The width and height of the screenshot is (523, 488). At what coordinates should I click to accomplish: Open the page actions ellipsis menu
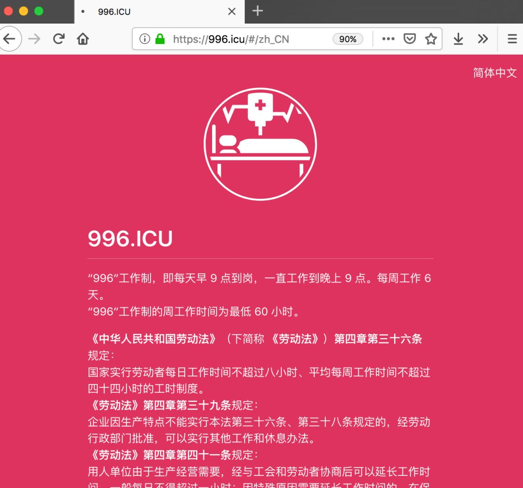tap(388, 39)
